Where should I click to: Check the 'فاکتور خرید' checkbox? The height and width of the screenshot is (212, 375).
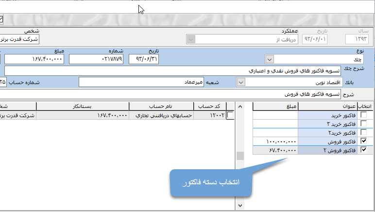pos(363,115)
